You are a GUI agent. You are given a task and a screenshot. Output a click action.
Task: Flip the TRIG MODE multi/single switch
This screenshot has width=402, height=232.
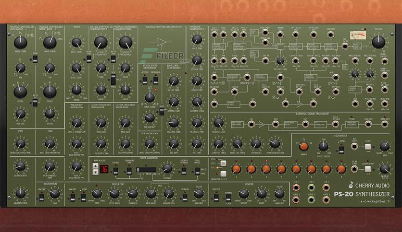[x=197, y=171]
